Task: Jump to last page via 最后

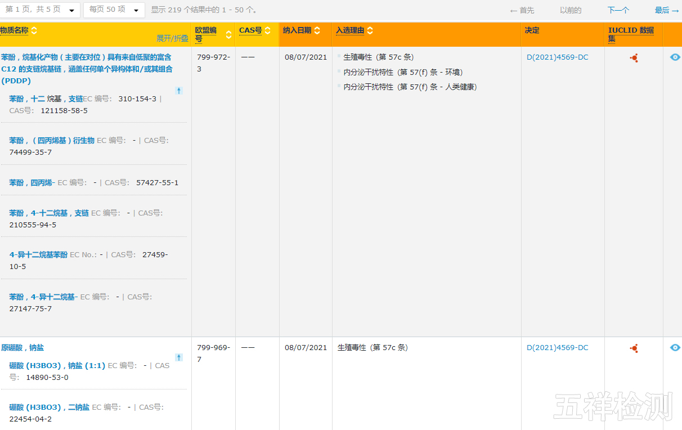Action: point(666,10)
